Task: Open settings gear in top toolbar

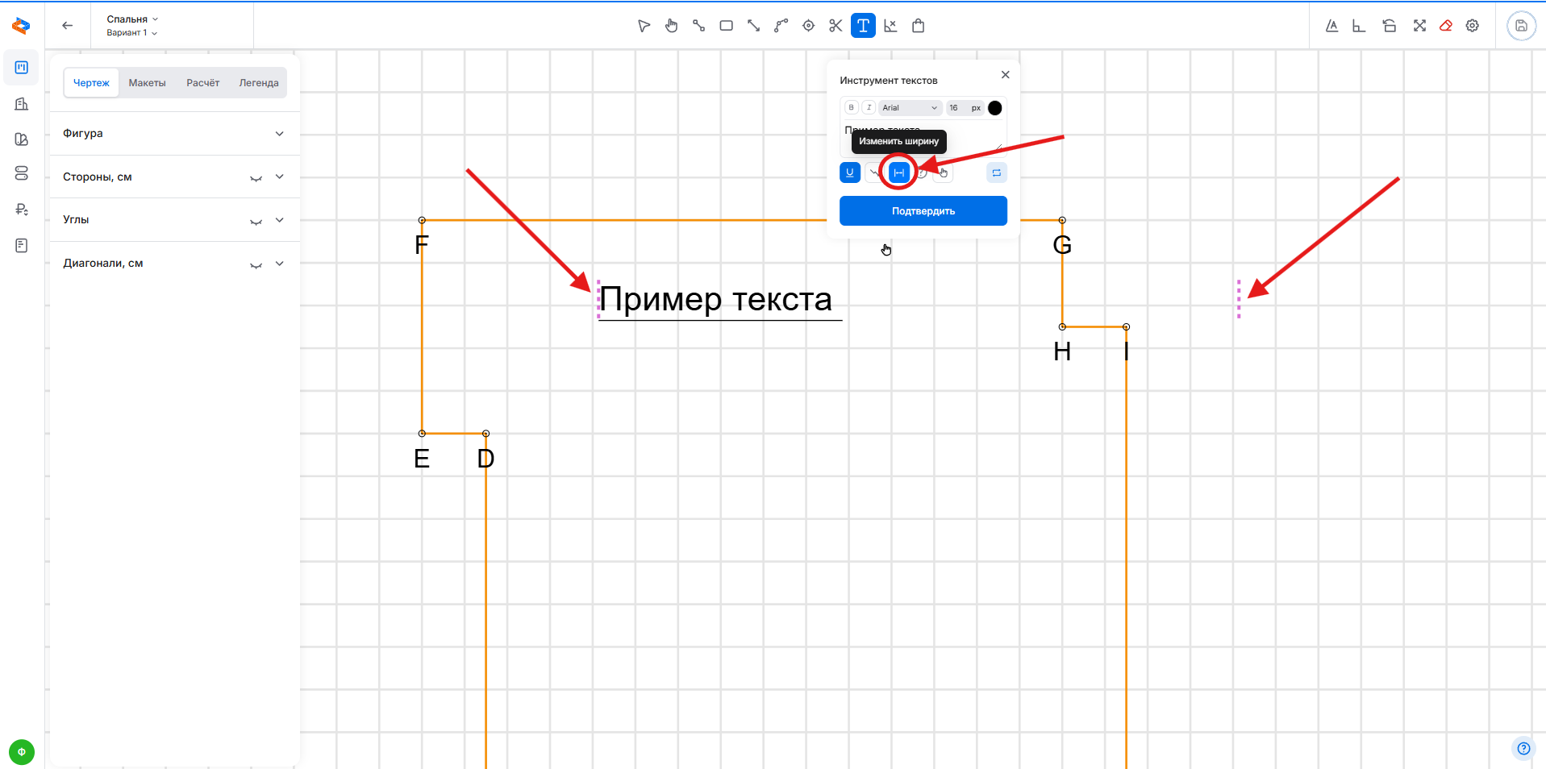Action: click(1473, 26)
